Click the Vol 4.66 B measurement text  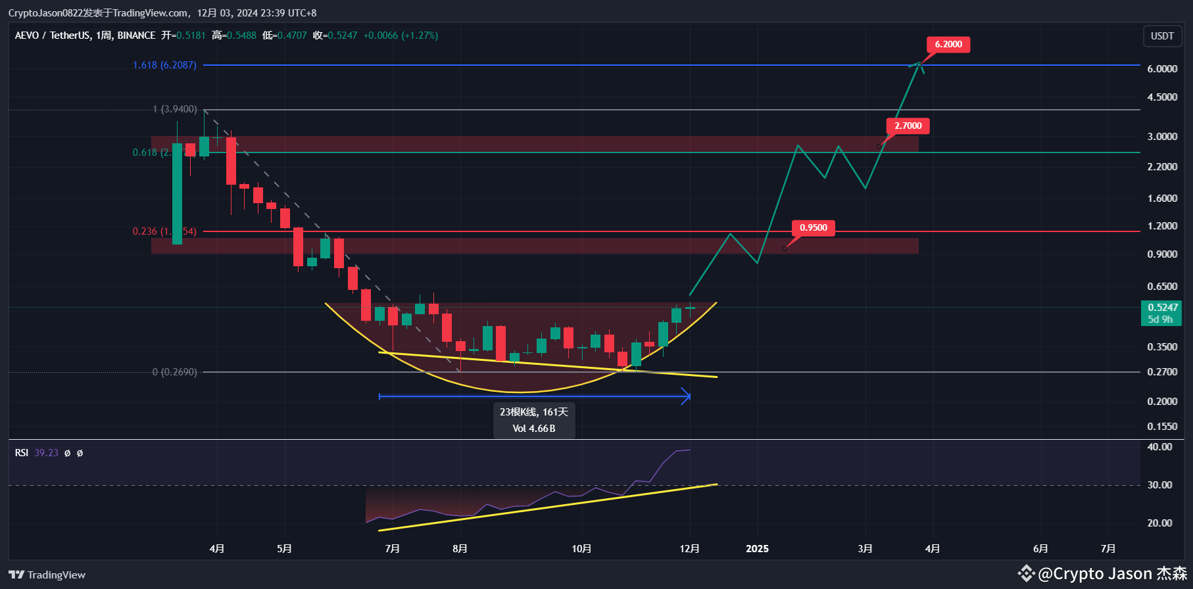click(x=534, y=429)
